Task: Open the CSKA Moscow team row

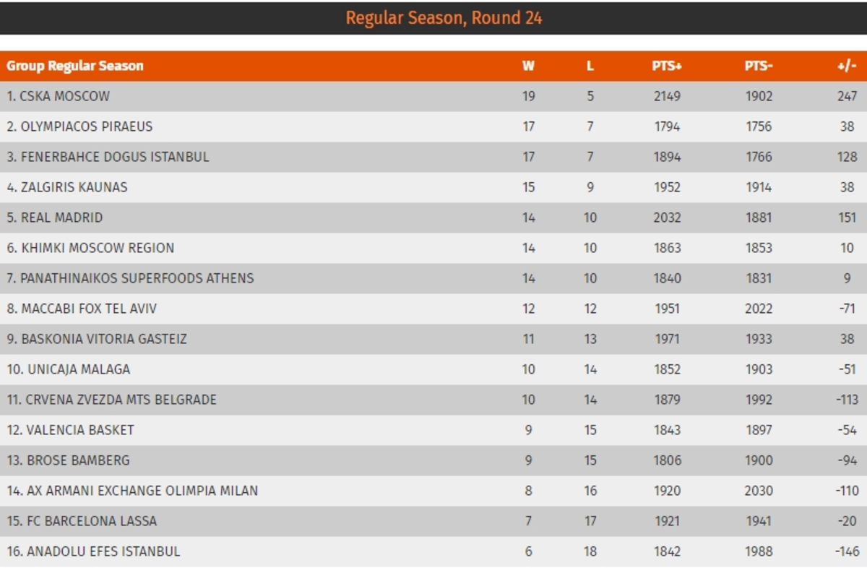Action: (433, 96)
